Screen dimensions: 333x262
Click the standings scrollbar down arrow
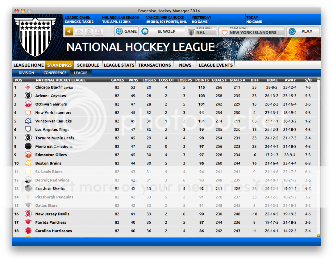(318, 236)
